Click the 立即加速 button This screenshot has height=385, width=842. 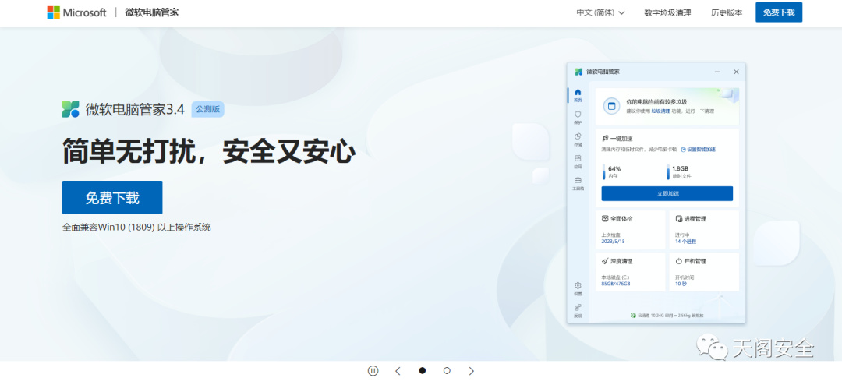click(667, 193)
